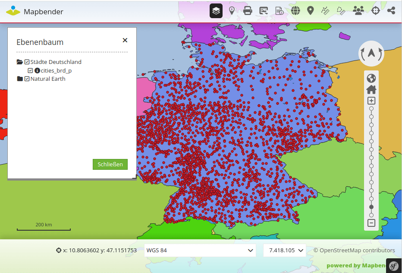Reset map with the home icon
This screenshot has height=273, width=402.
tap(371, 89)
